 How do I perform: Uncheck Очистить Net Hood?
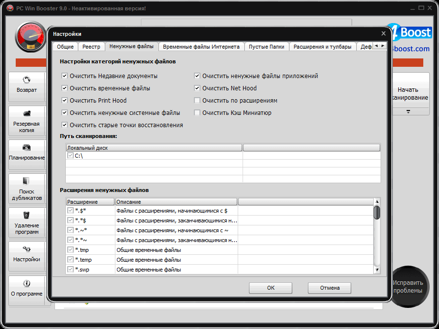coord(197,88)
